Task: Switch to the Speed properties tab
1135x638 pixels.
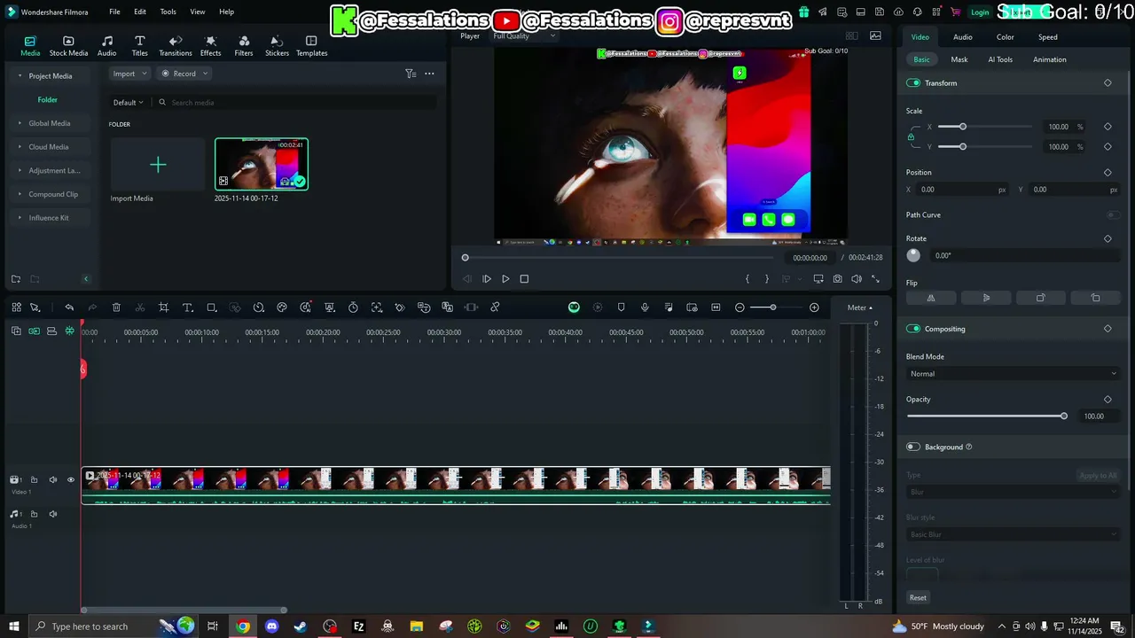Action: (1047, 37)
